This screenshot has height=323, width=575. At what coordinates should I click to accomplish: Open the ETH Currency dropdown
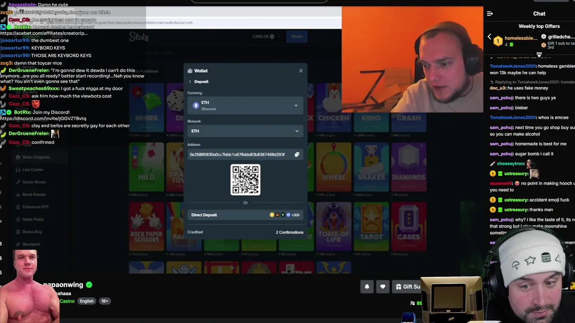[x=245, y=105]
